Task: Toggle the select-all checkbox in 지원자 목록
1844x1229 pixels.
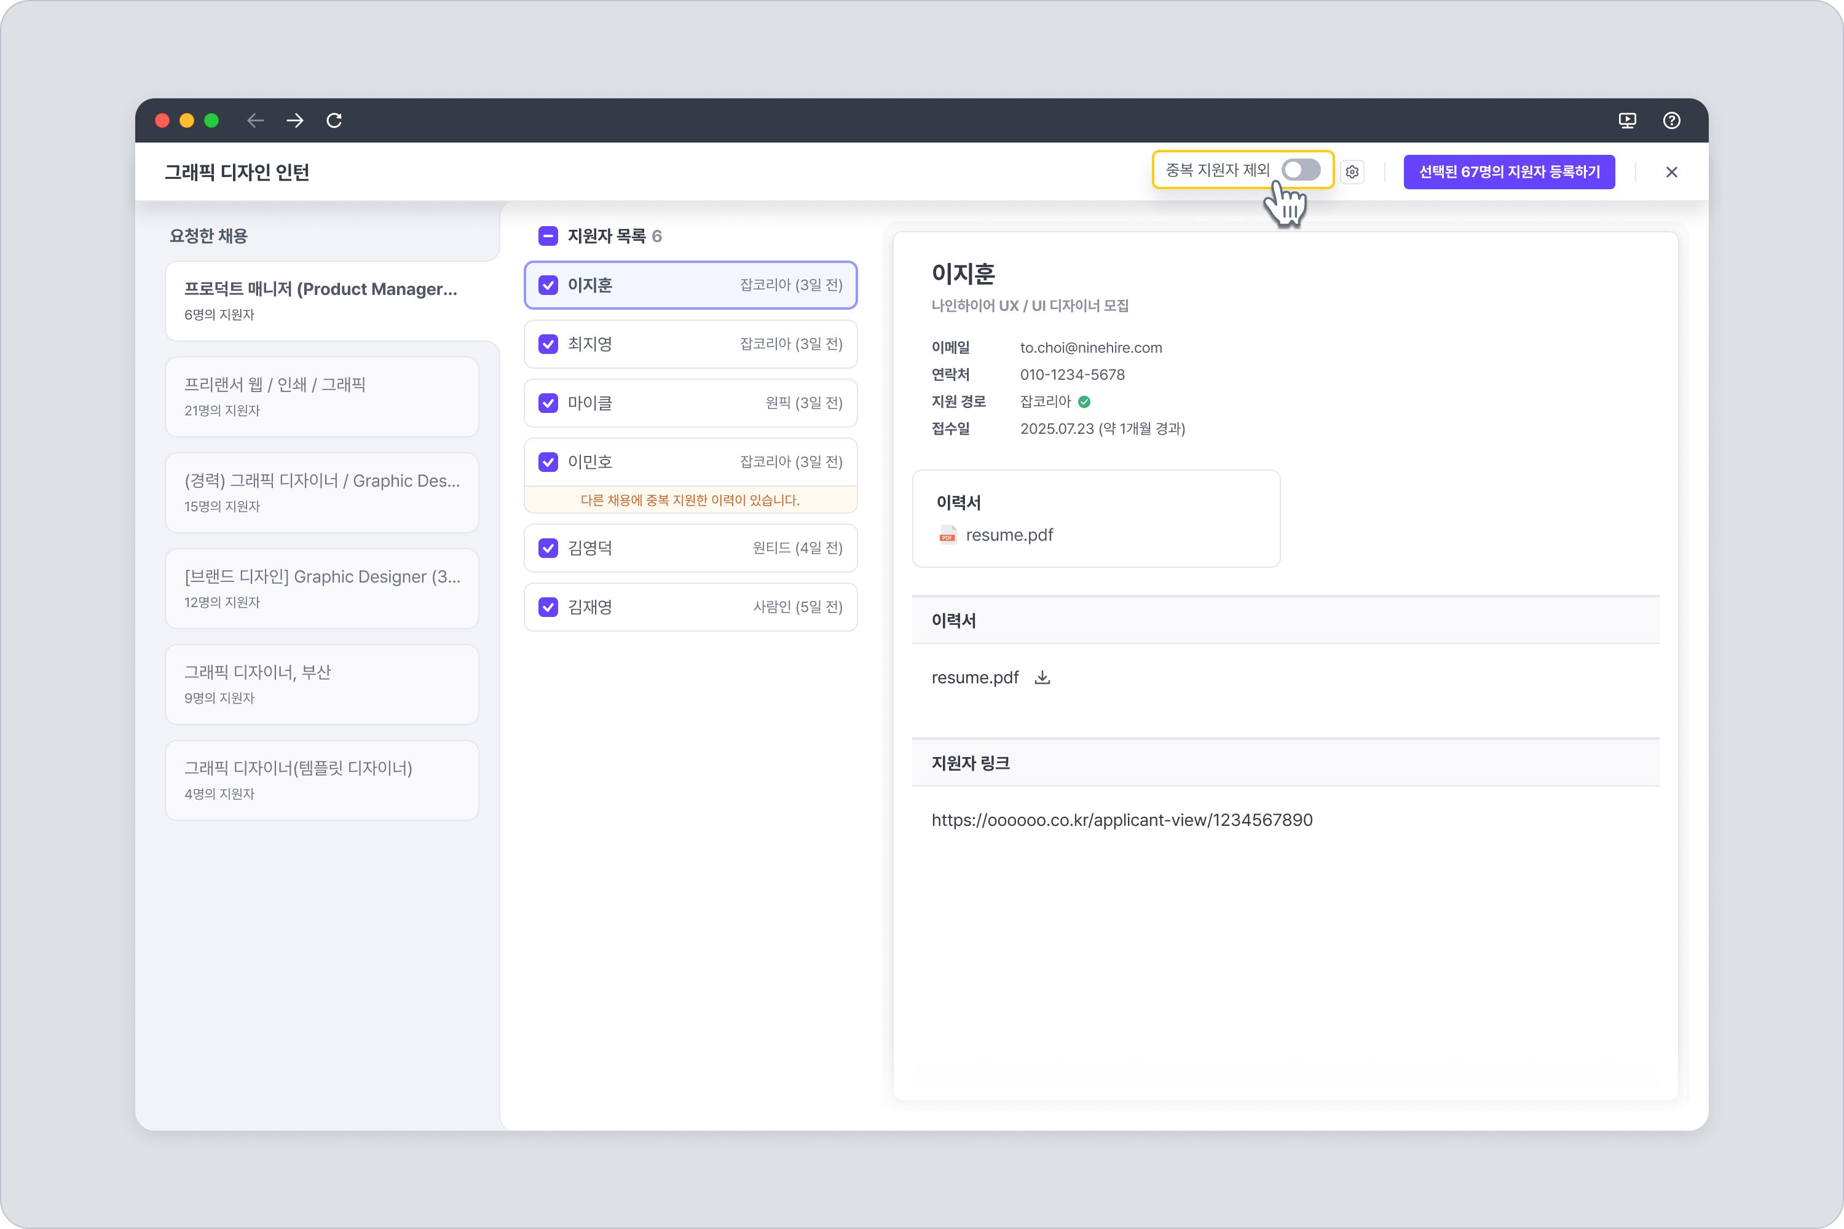Action: [548, 236]
